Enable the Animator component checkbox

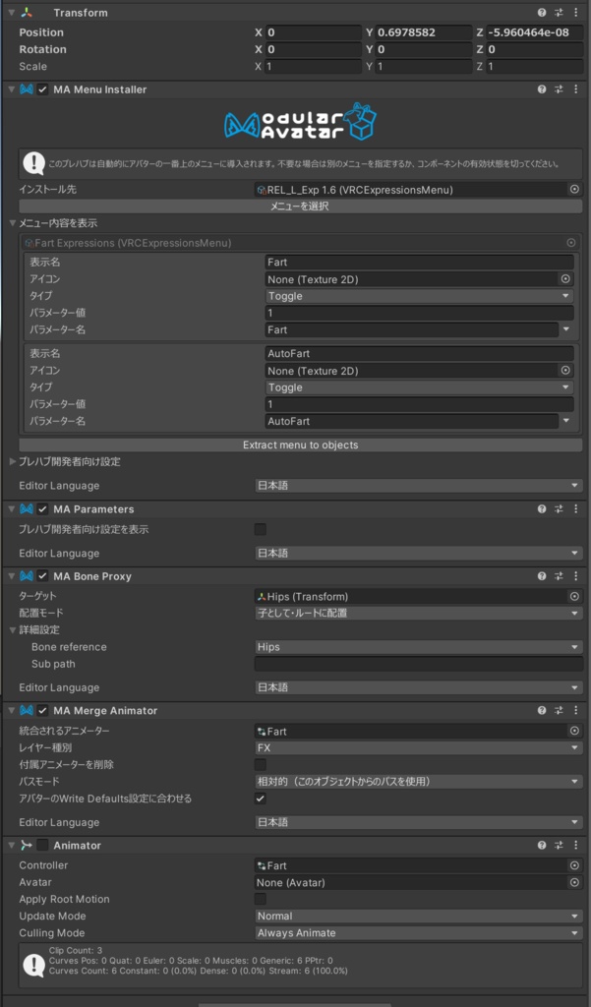pos(42,846)
